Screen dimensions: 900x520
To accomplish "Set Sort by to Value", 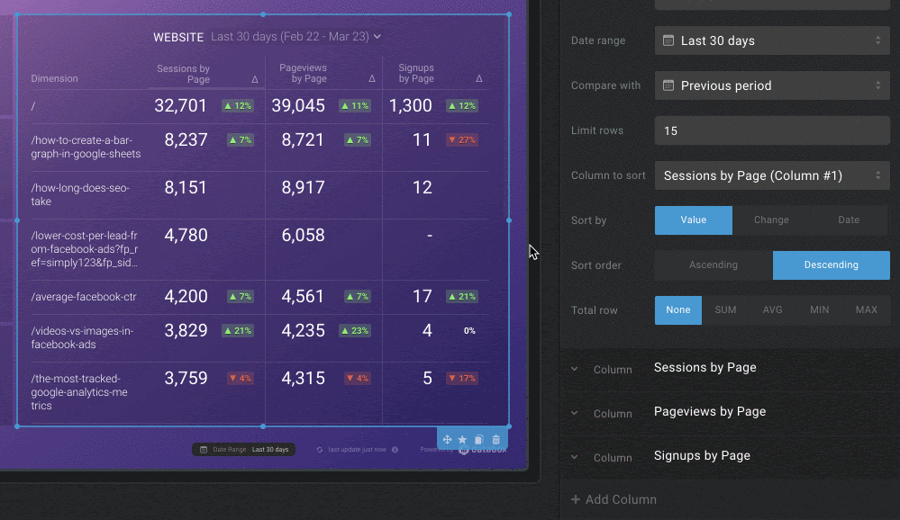I will (693, 220).
